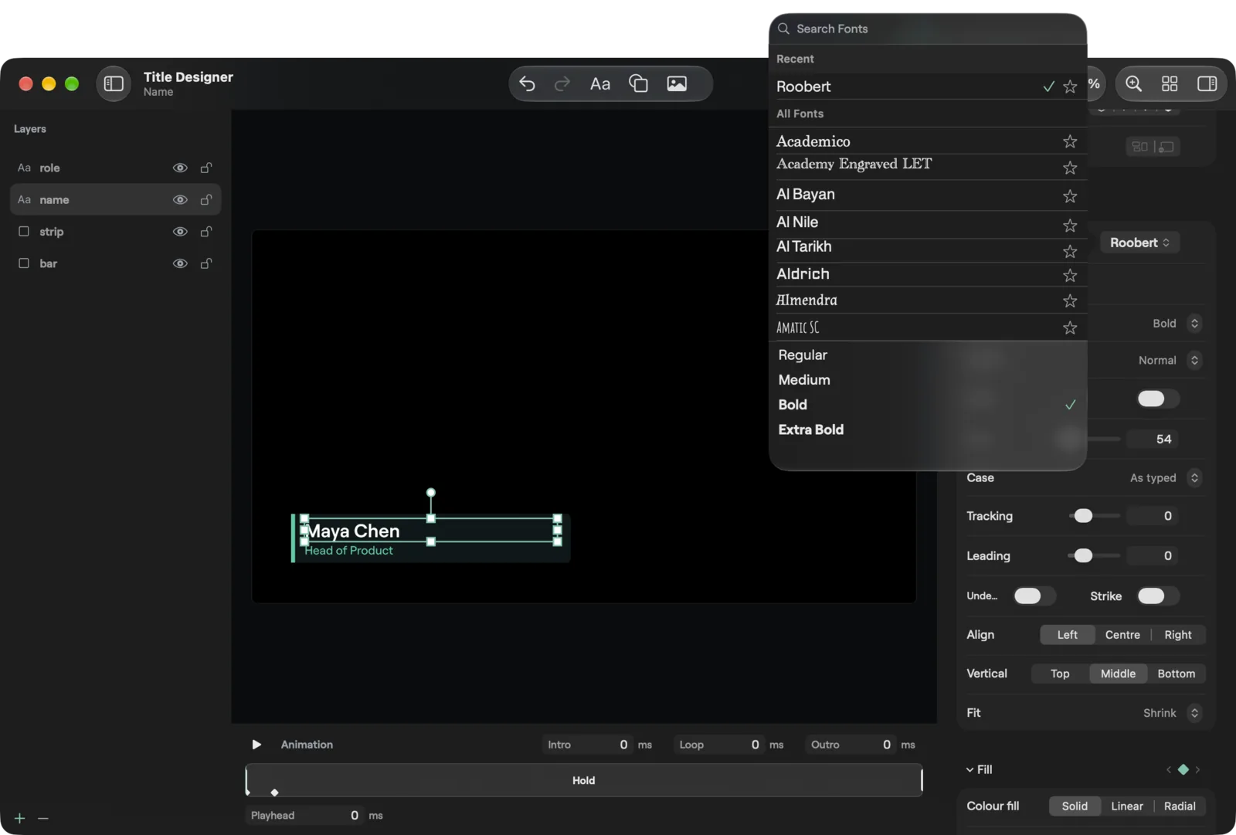The image size is (1236, 835).
Task: Click the undo arrow in toolbar
Action: [527, 83]
